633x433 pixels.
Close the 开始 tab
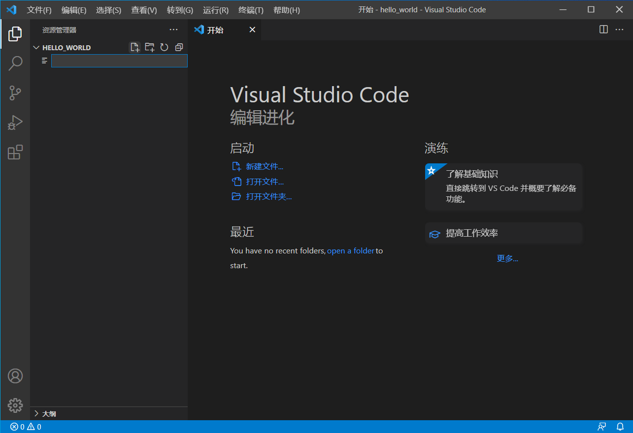tap(252, 30)
